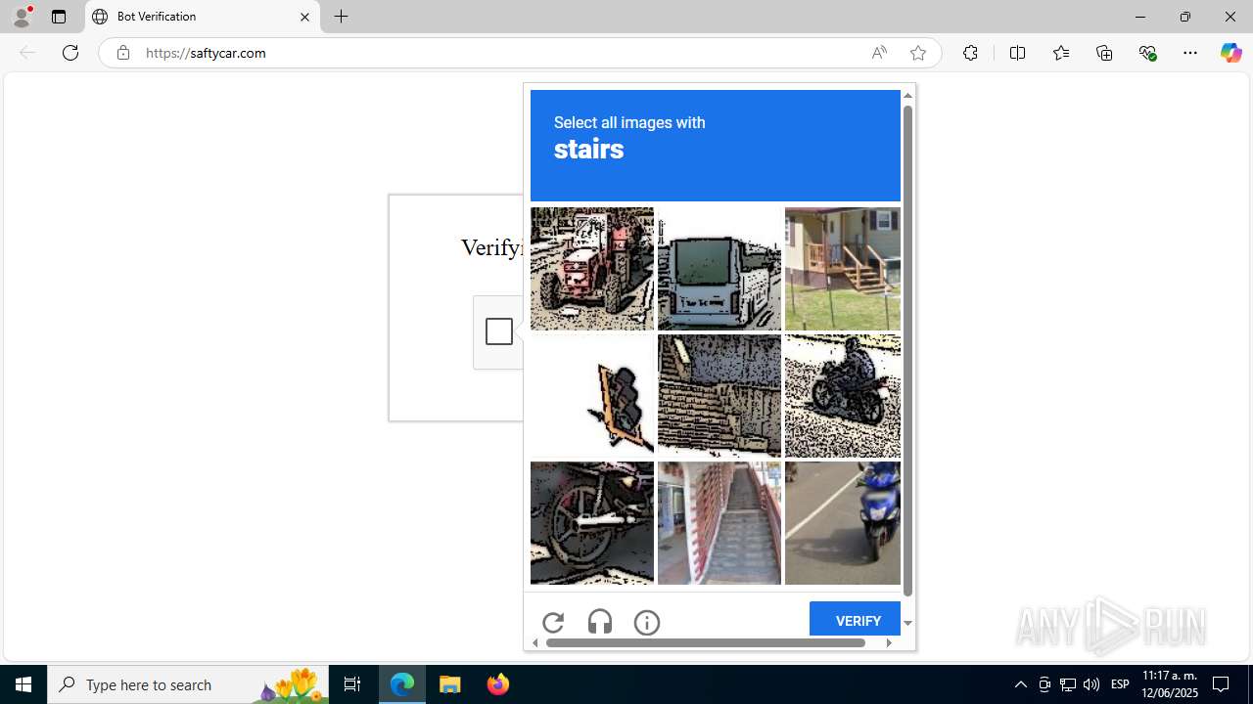
Task: Open Firefox from taskbar
Action: [498, 684]
